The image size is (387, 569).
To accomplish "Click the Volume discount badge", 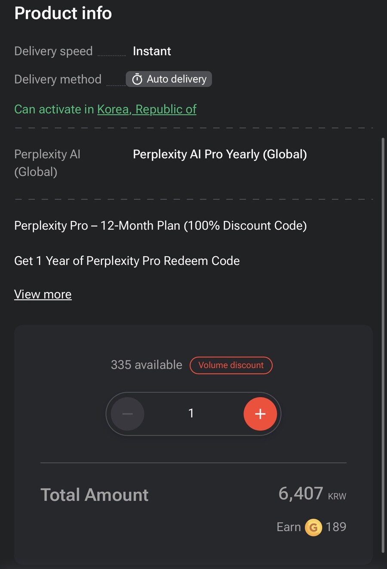I will (x=231, y=365).
